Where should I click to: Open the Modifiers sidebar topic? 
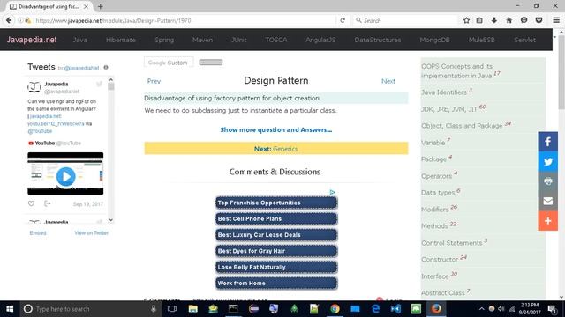435,210
